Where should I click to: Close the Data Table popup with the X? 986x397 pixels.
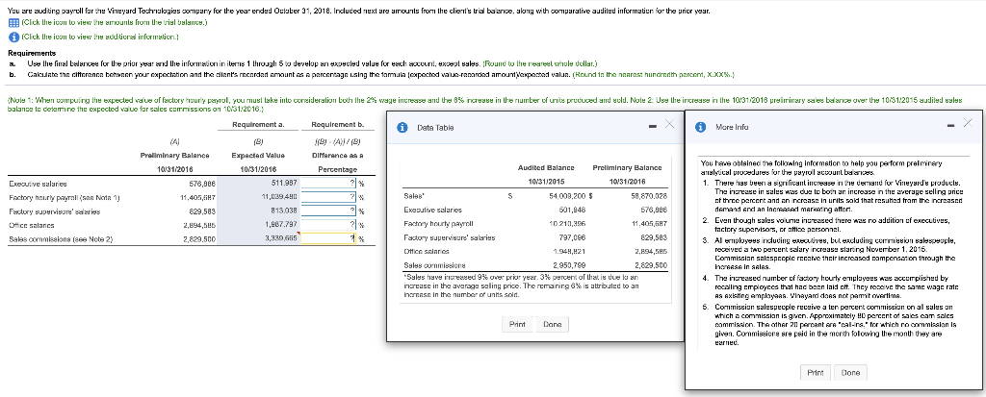pos(669,126)
